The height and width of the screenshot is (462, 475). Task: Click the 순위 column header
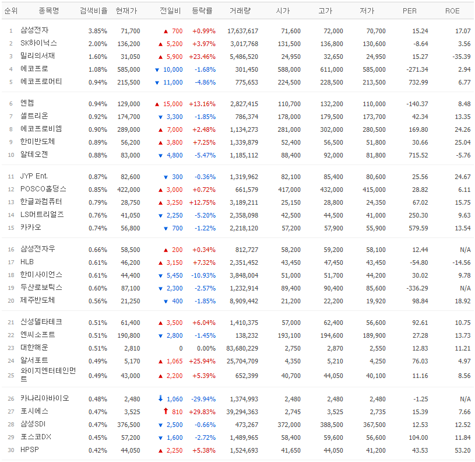(x=11, y=11)
